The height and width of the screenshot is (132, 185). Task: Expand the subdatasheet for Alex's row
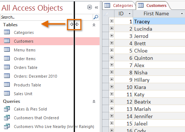click(x=112, y=65)
